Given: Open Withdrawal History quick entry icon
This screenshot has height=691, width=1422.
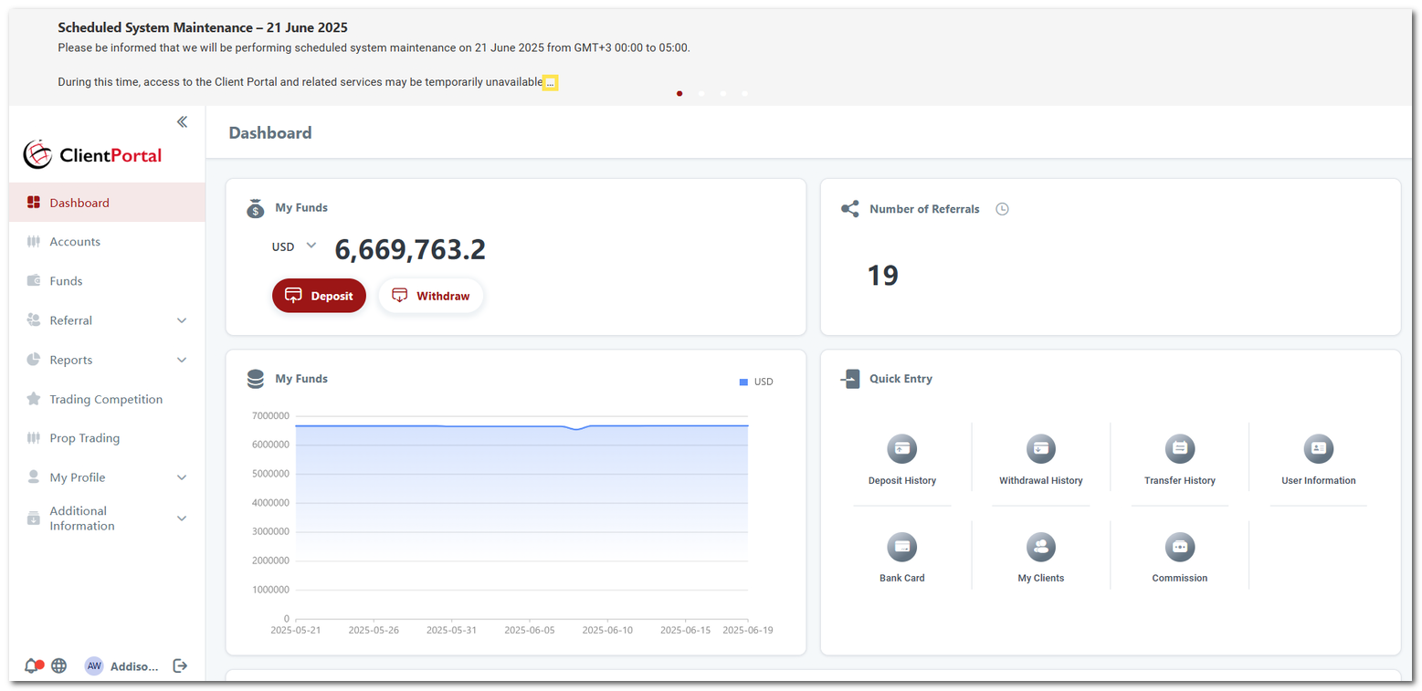Looking at the screenshot, I should click(1040, 449).
